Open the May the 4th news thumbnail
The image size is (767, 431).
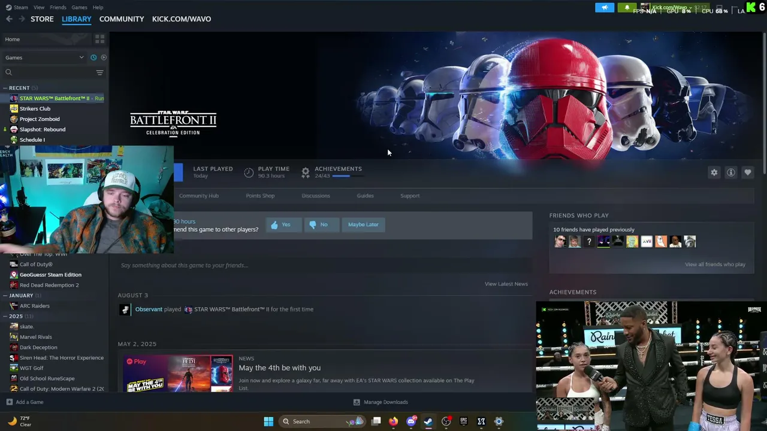tap(178, 374)
